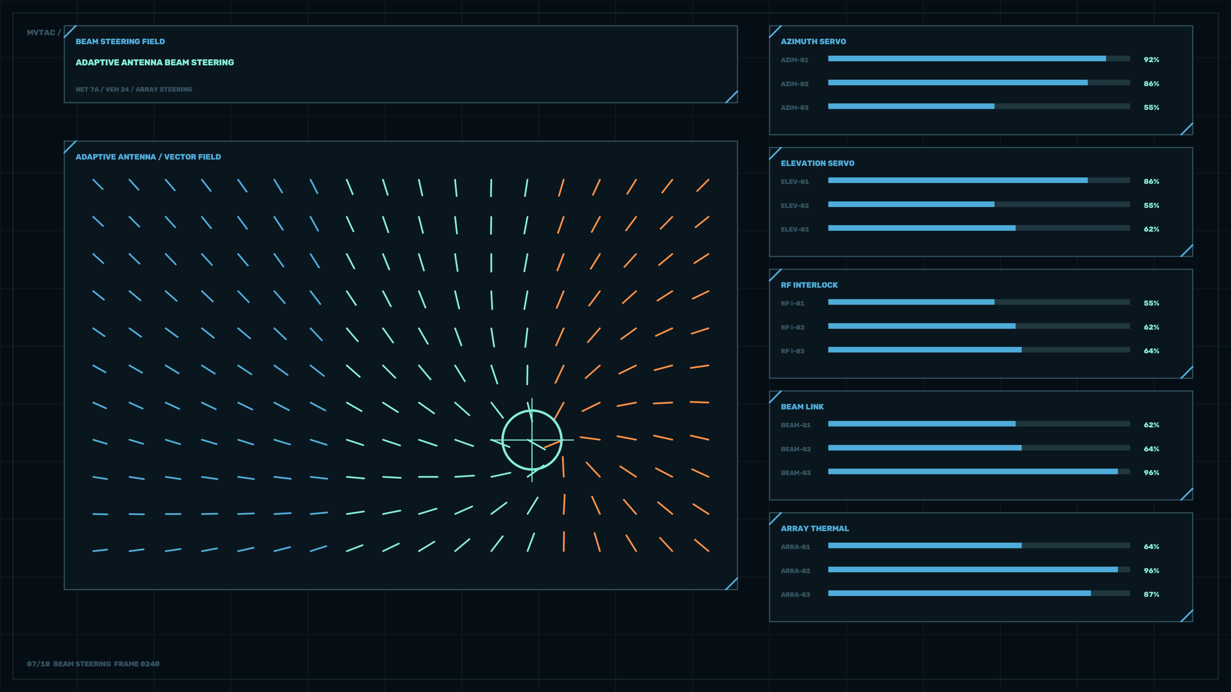The width and height of the screenshot is (1231, 692).
Task: Select the BEAM-01 progress bar
Action: point(979,424)
